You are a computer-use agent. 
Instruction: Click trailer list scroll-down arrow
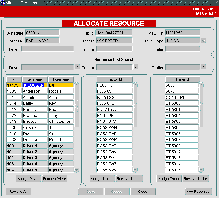201,170
